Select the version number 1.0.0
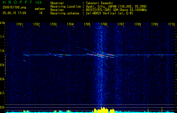Screen dimensions: 177x113 coord(38,3)
